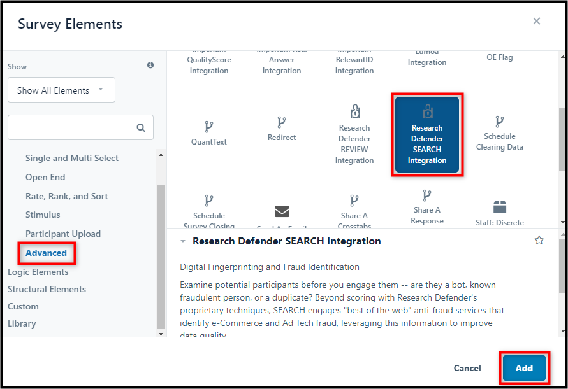Click the Add button

(524, 368)
